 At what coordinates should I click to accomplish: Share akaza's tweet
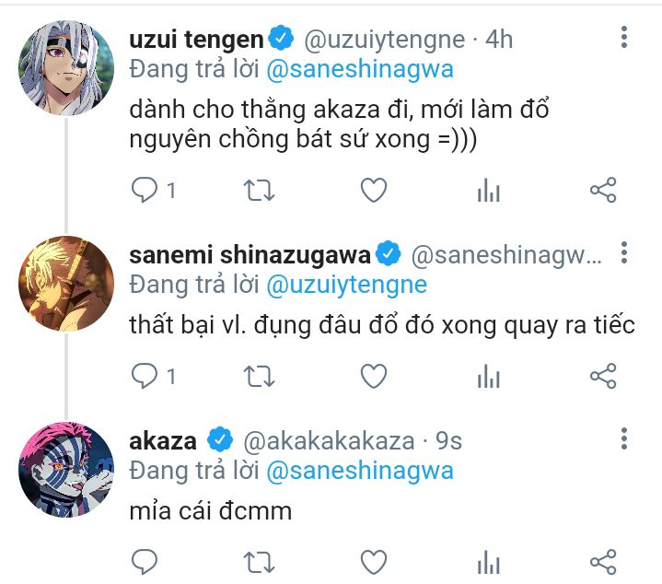pos(602,561)
